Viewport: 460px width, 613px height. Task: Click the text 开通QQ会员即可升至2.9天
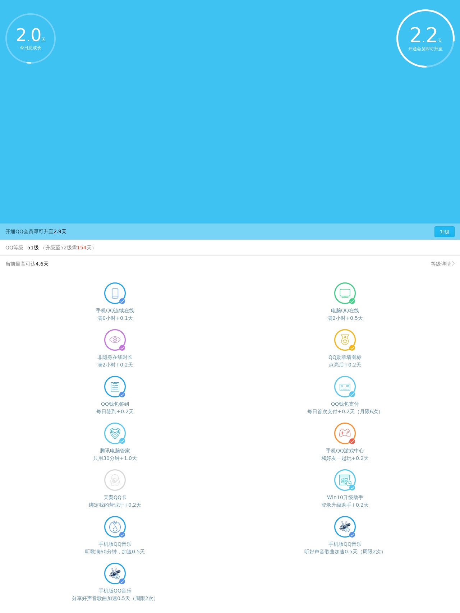pos(36,231)
